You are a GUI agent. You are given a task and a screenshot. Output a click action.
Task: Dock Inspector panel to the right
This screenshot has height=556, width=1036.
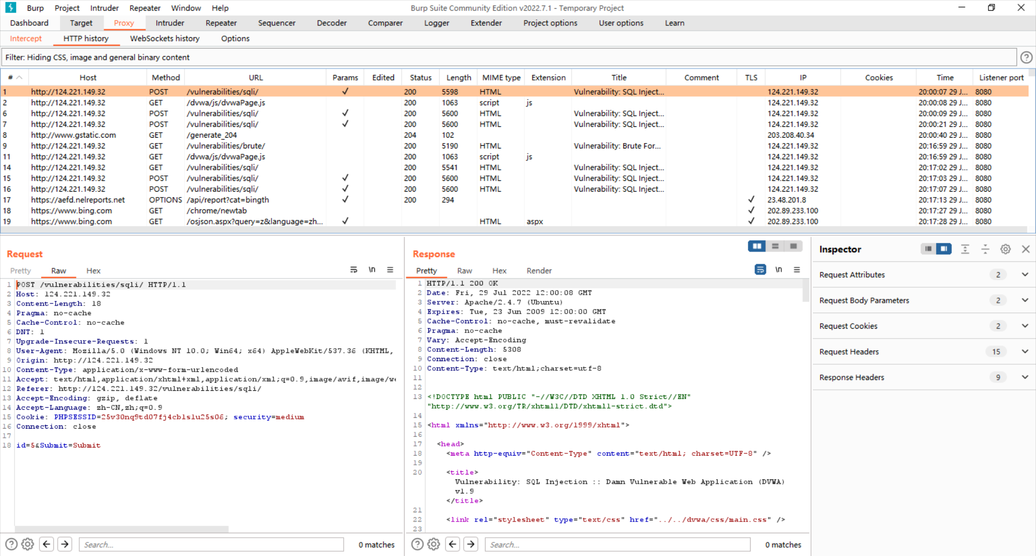coord(944,249)
